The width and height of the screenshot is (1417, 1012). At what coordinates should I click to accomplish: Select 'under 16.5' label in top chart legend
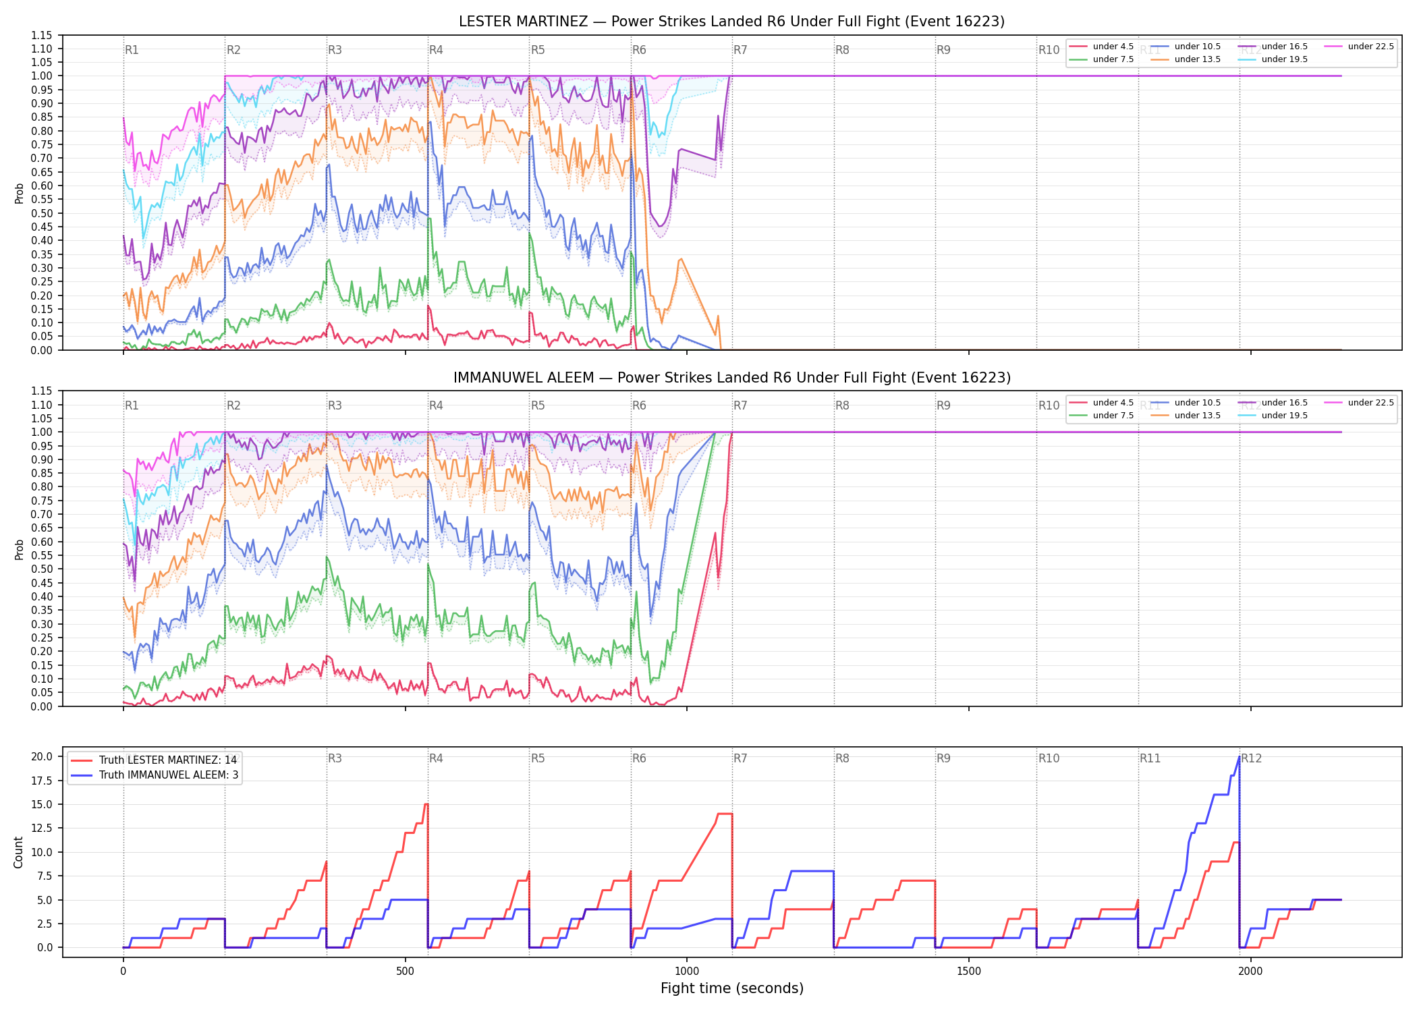coord(1285,47)
